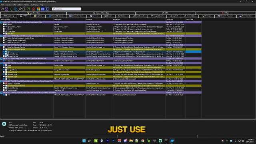Open File Explorer from the taskbar
This screenshot has height=144, width=256.
point(131,141)
